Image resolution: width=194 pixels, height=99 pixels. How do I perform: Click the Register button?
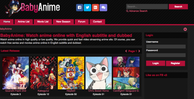(175, 63)
